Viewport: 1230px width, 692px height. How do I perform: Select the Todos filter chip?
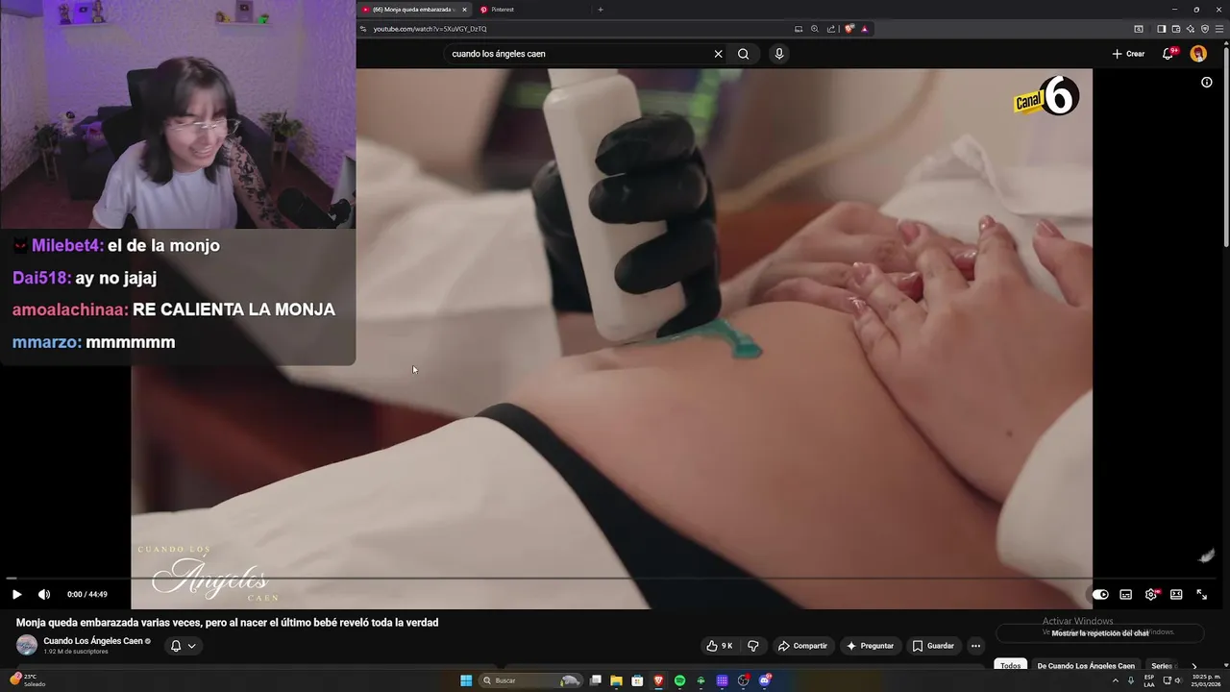[x=1010, y=666]
